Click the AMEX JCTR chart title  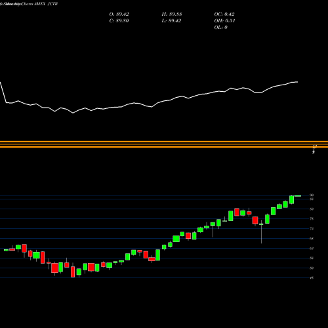pos(46,4)
